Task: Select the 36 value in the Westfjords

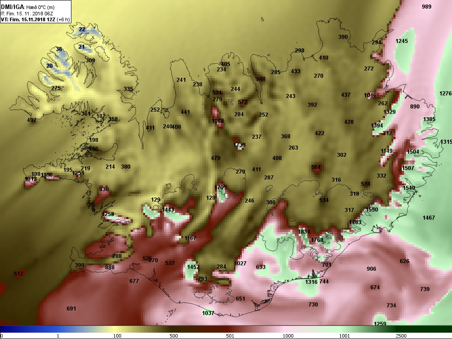Action: point(59,49)
